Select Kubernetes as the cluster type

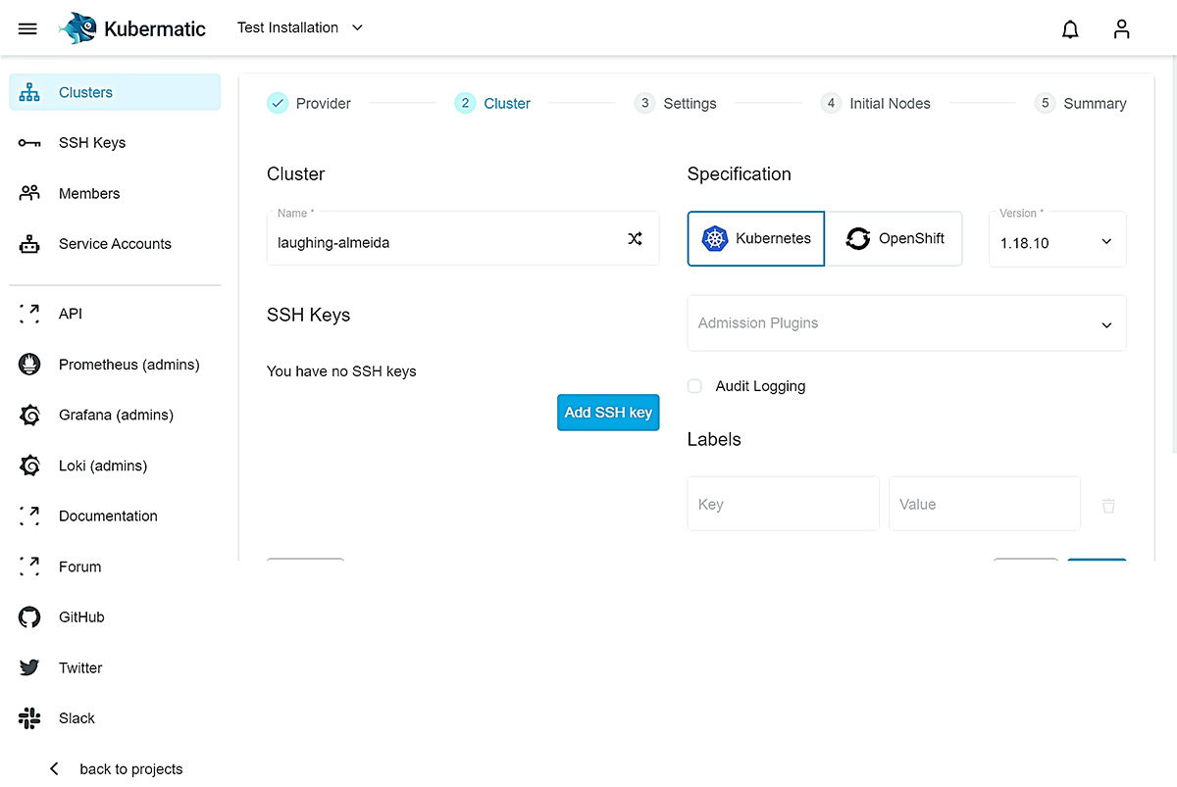pyautogui.click(x=755, y=238)
